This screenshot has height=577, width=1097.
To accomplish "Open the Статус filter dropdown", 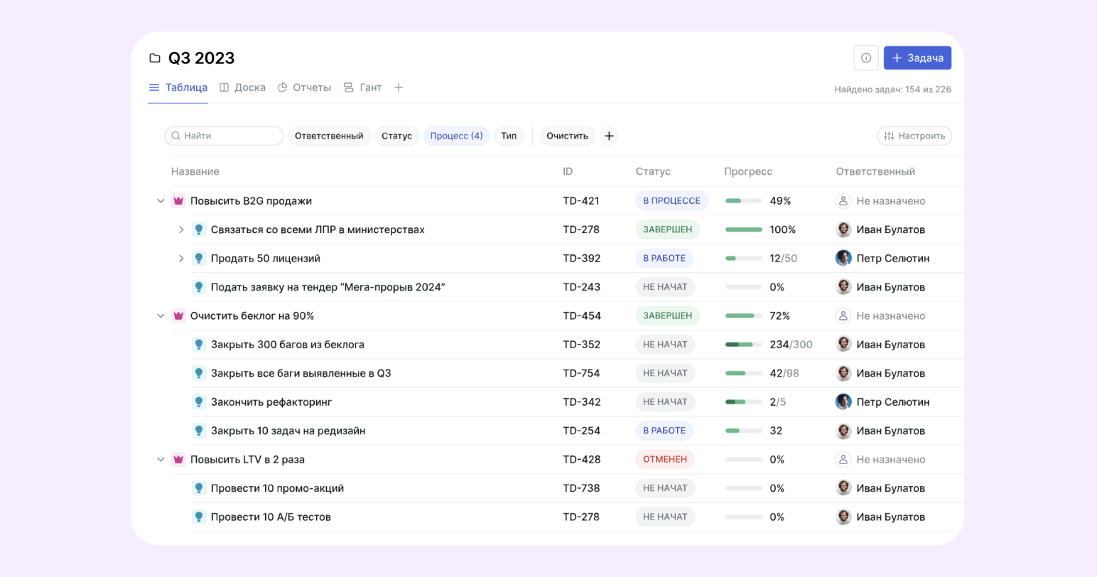I will click(x=396, y=136).
